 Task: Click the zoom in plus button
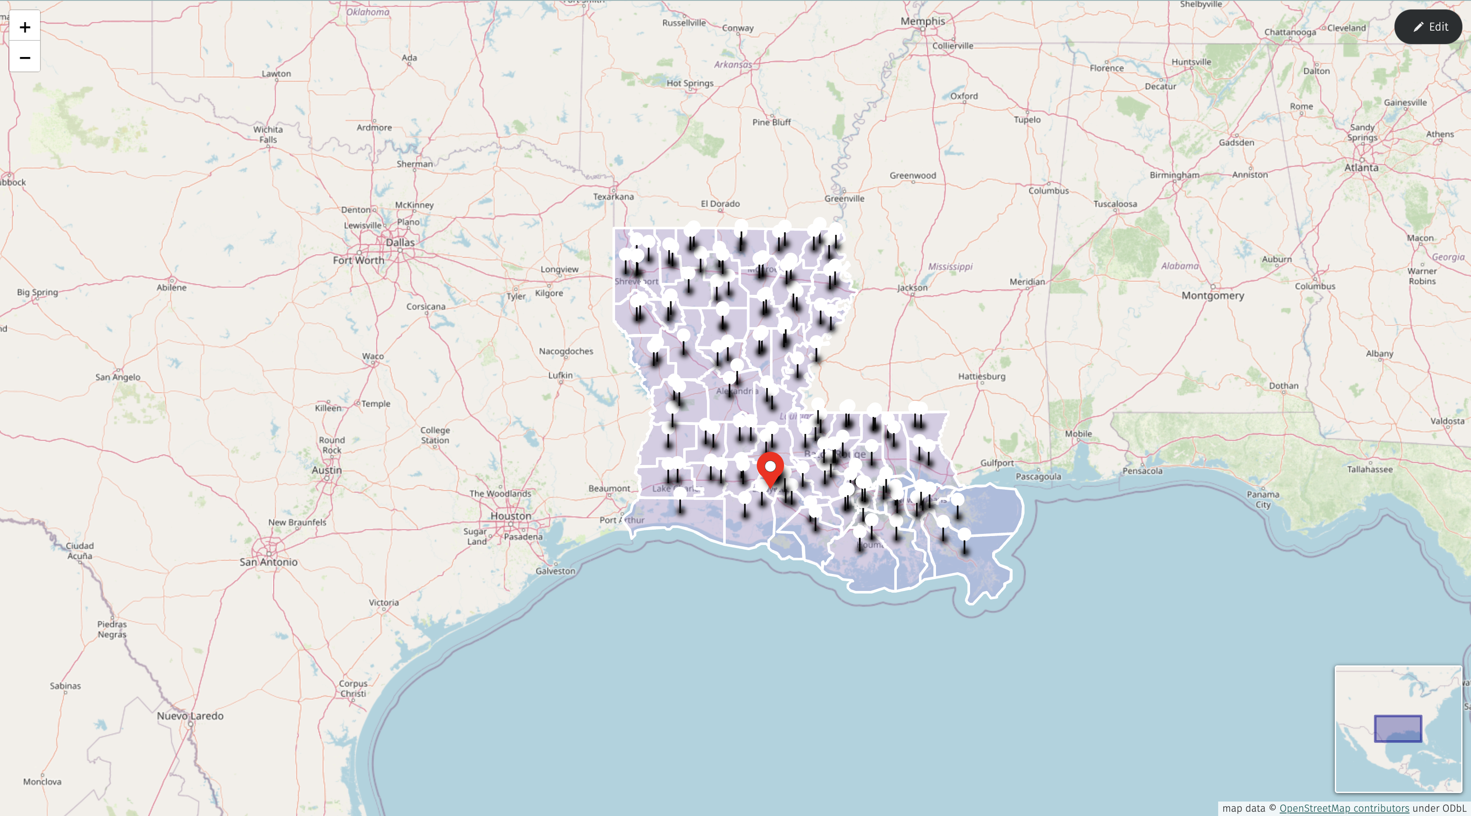coord(25,27)
